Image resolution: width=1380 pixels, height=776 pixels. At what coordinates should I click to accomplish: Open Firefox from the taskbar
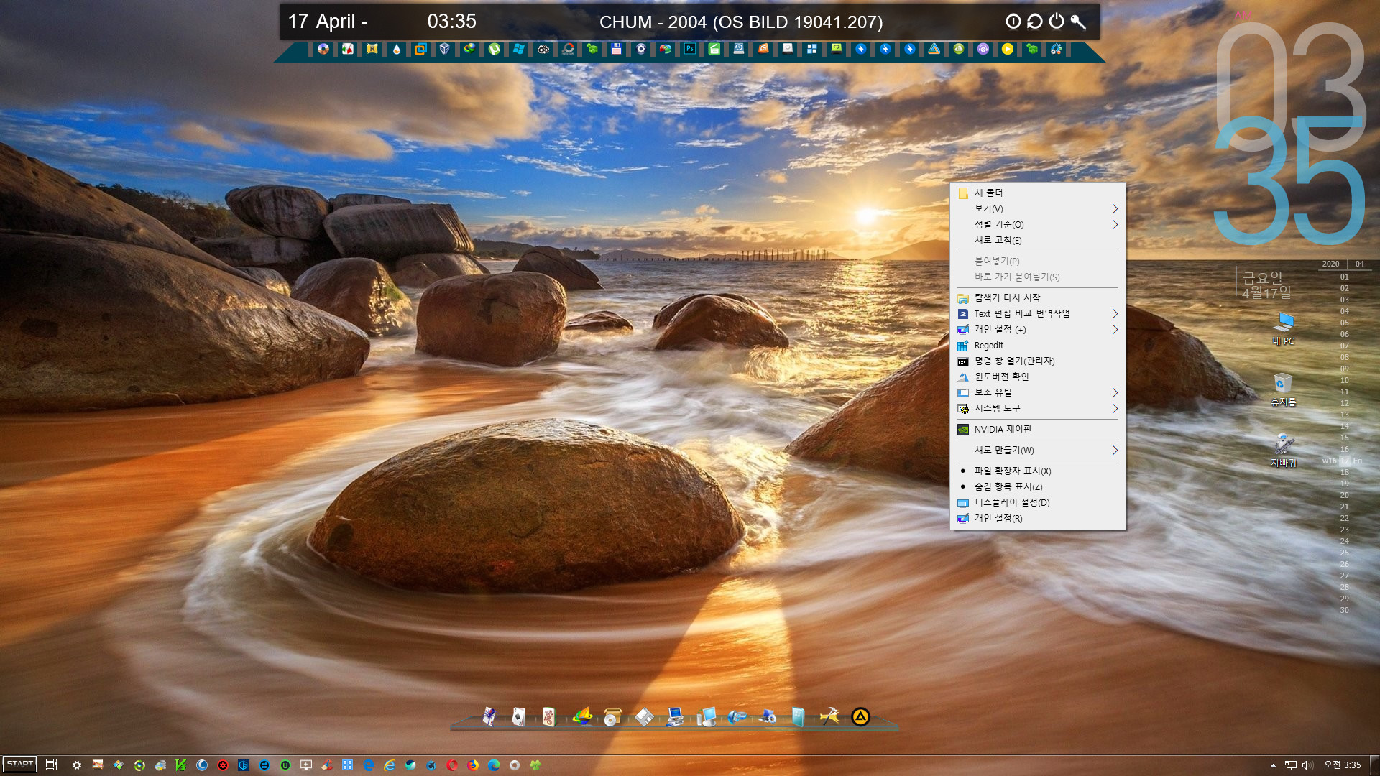pos(473,765)
